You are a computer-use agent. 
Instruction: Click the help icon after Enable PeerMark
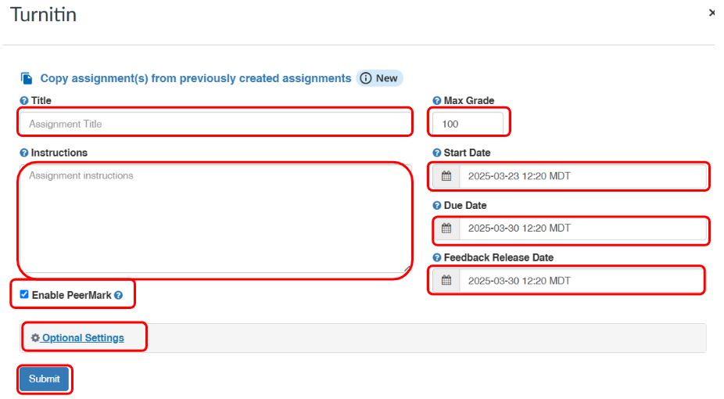point(119,296)
